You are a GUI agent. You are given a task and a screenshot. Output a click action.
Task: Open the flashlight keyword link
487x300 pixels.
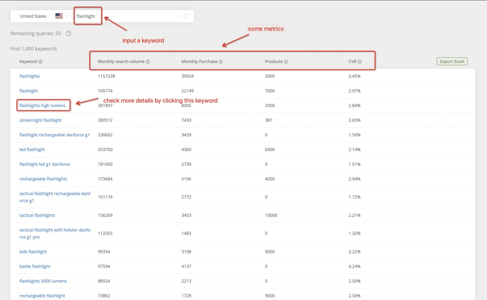pos(28,91)
